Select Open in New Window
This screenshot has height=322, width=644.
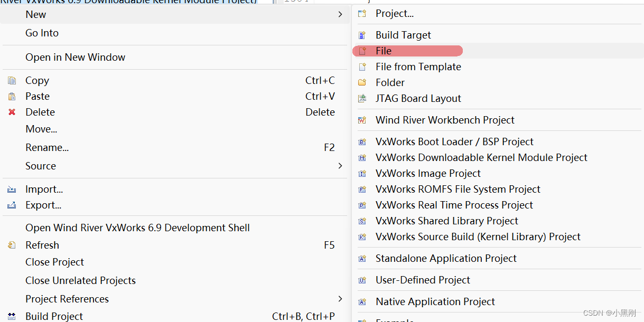(76, 57)
